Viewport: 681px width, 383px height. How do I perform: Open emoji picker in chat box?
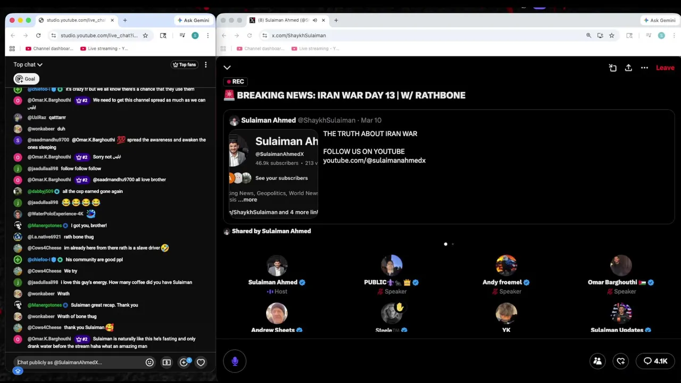point(150,362)
